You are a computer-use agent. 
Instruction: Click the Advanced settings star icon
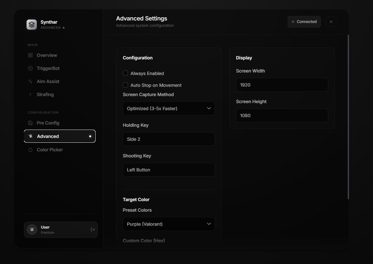point(30,136)
